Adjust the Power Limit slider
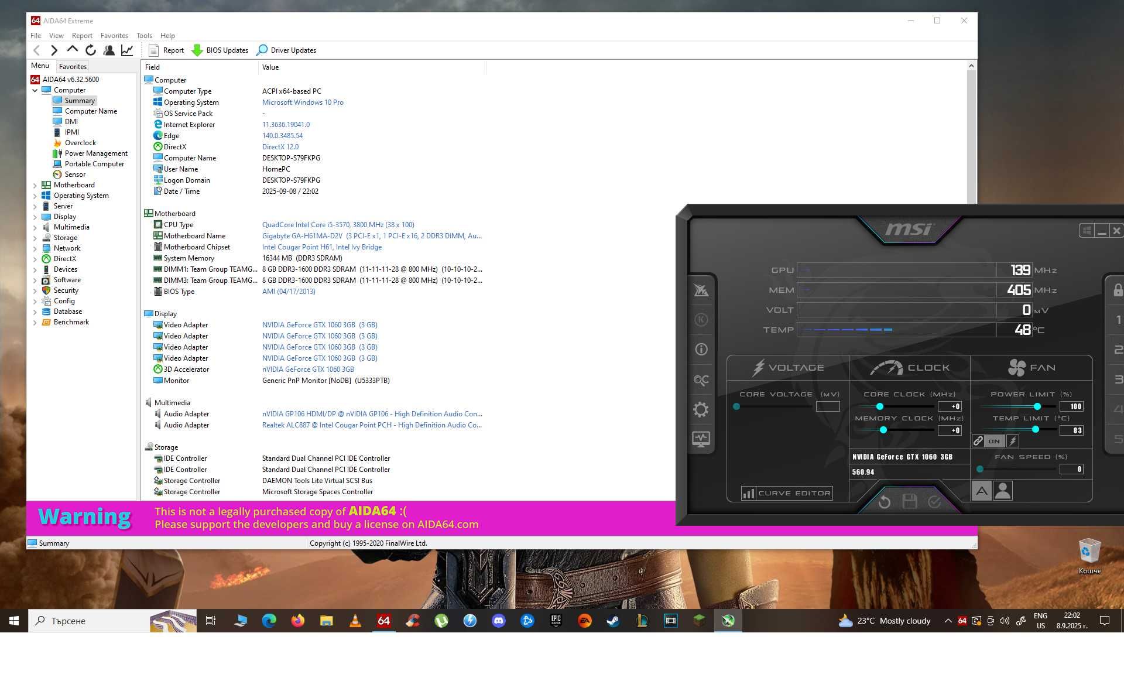 (x=1037, y=406)
